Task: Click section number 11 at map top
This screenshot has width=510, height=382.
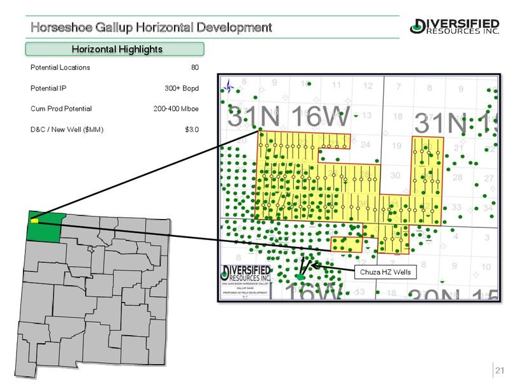Action: point(337,85)
